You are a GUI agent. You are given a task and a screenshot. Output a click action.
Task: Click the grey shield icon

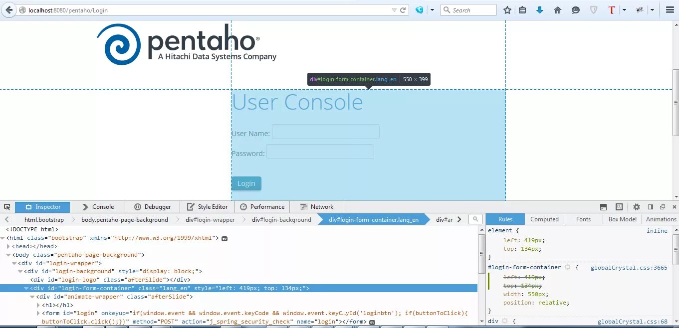pos(594,10)
